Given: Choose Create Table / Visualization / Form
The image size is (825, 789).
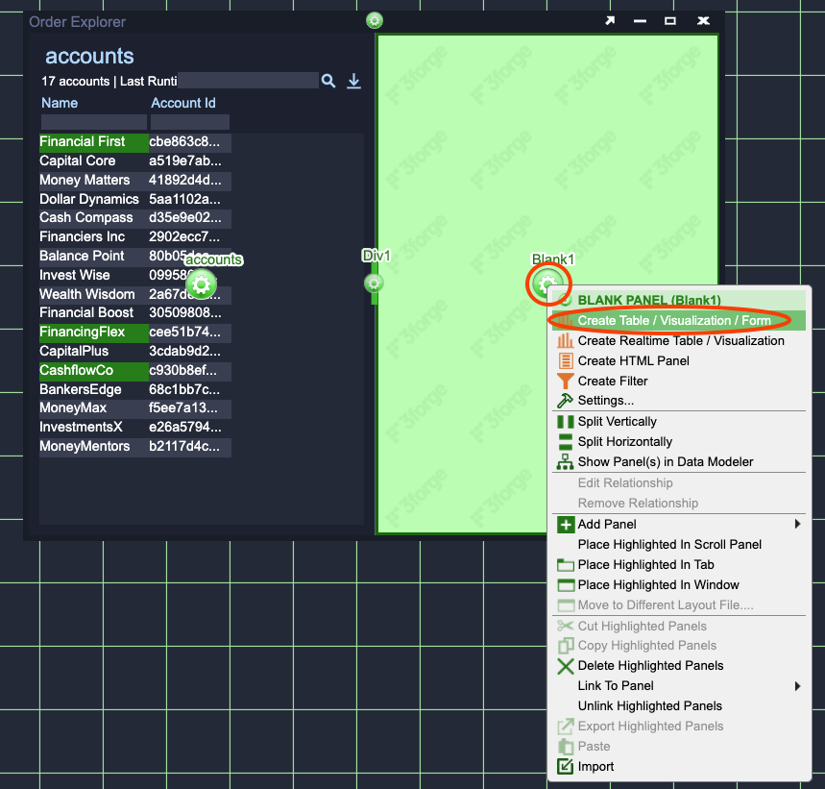Looking at the screenshot, I should click(673, 320).
